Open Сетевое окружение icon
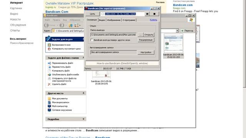This screenshot has height=138, width=246. pyautogui.click(x=49, y=110)
